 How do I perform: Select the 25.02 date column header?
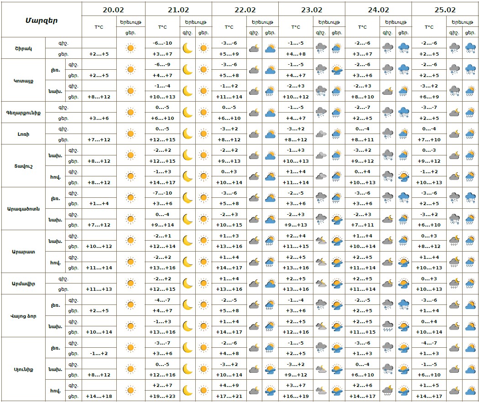tap(445, 10)
